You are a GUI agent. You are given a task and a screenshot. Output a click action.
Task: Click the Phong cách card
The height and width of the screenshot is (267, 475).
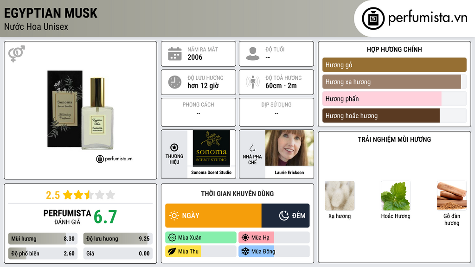point(199,112)
